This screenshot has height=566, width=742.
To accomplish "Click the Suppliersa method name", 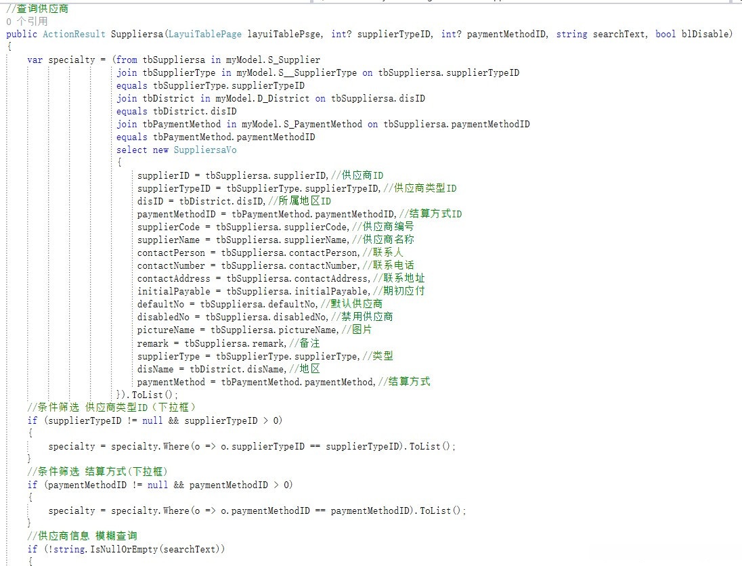I will pos(137,34).
